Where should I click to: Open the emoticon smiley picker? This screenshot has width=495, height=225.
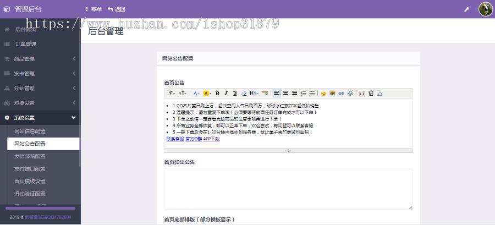pos(323,94)
